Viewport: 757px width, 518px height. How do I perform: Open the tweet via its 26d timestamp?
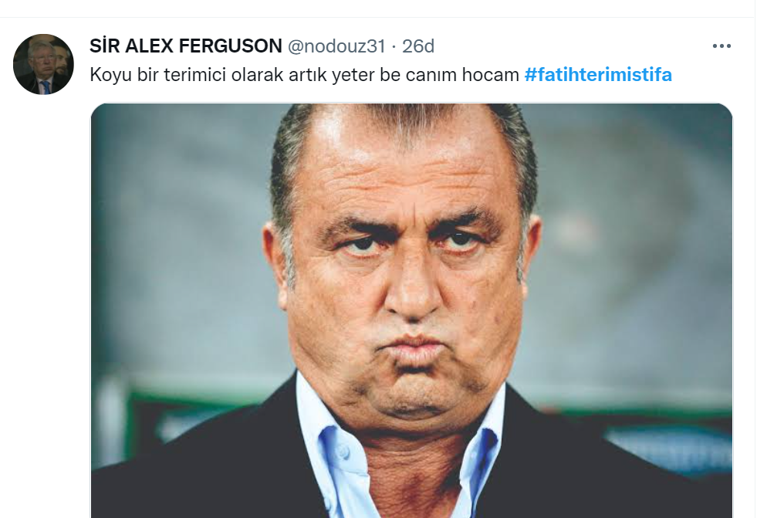tap(418, 46)
